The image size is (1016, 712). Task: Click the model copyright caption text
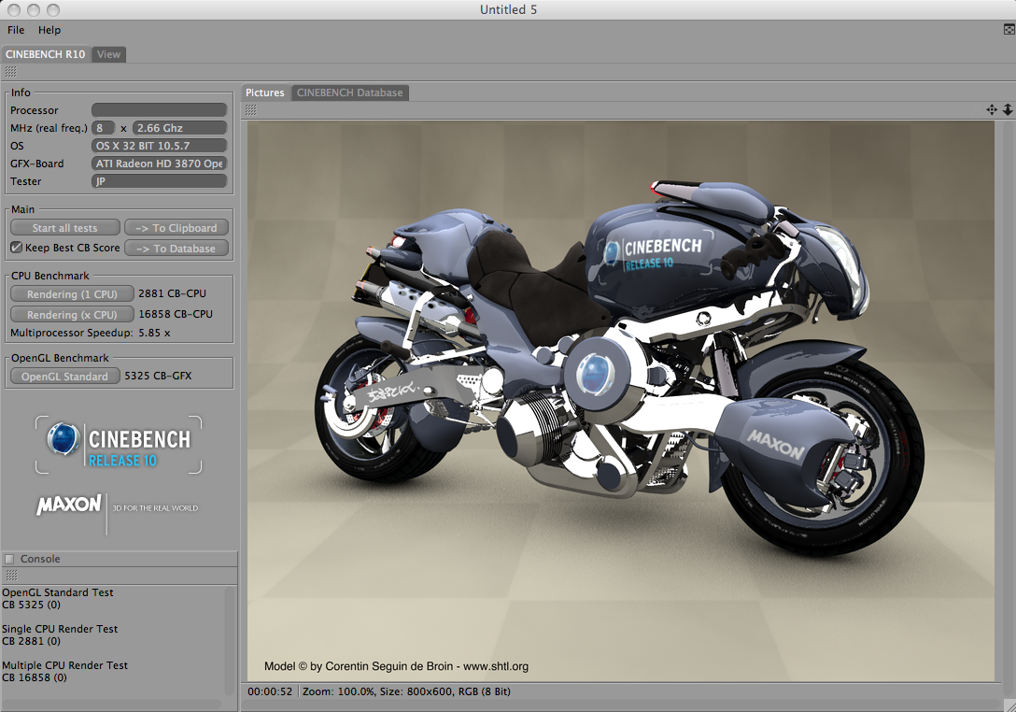click(x=397, y=666)
